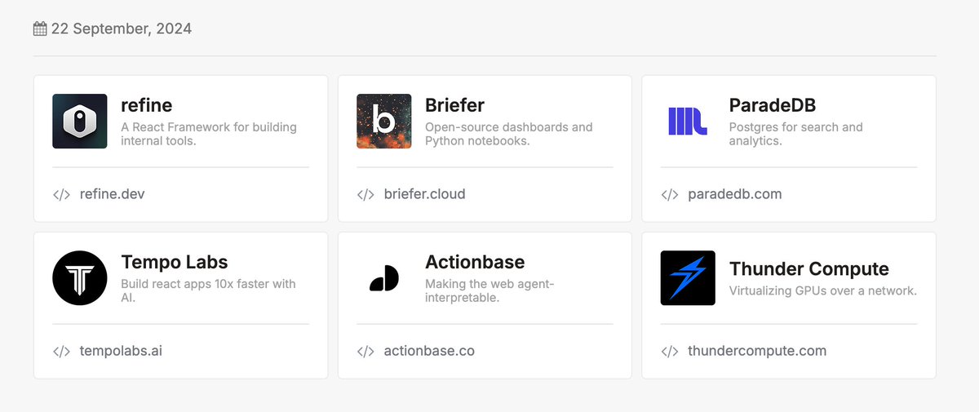Viewport: 979px width, 412px height.
Task: Open the refine.dev link
Action: pos(113,194)
